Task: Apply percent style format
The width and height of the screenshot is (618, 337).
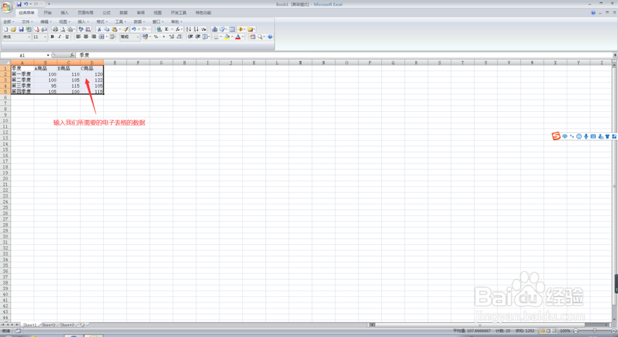Action: pyautogui.click(x=156, y=36)
